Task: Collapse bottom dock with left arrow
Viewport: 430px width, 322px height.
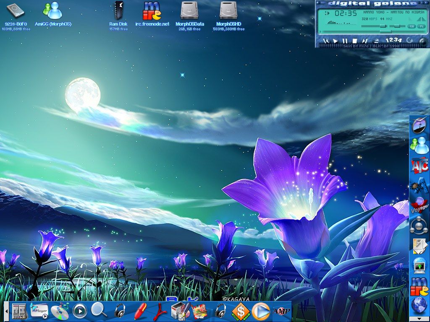Action: coord(6,312)
